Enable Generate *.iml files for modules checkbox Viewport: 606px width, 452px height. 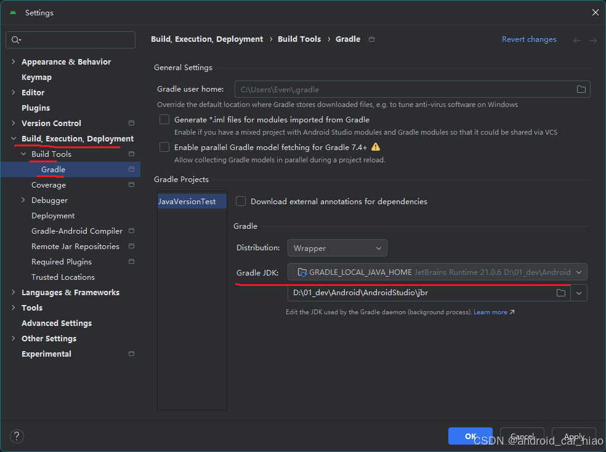[164, 120]
